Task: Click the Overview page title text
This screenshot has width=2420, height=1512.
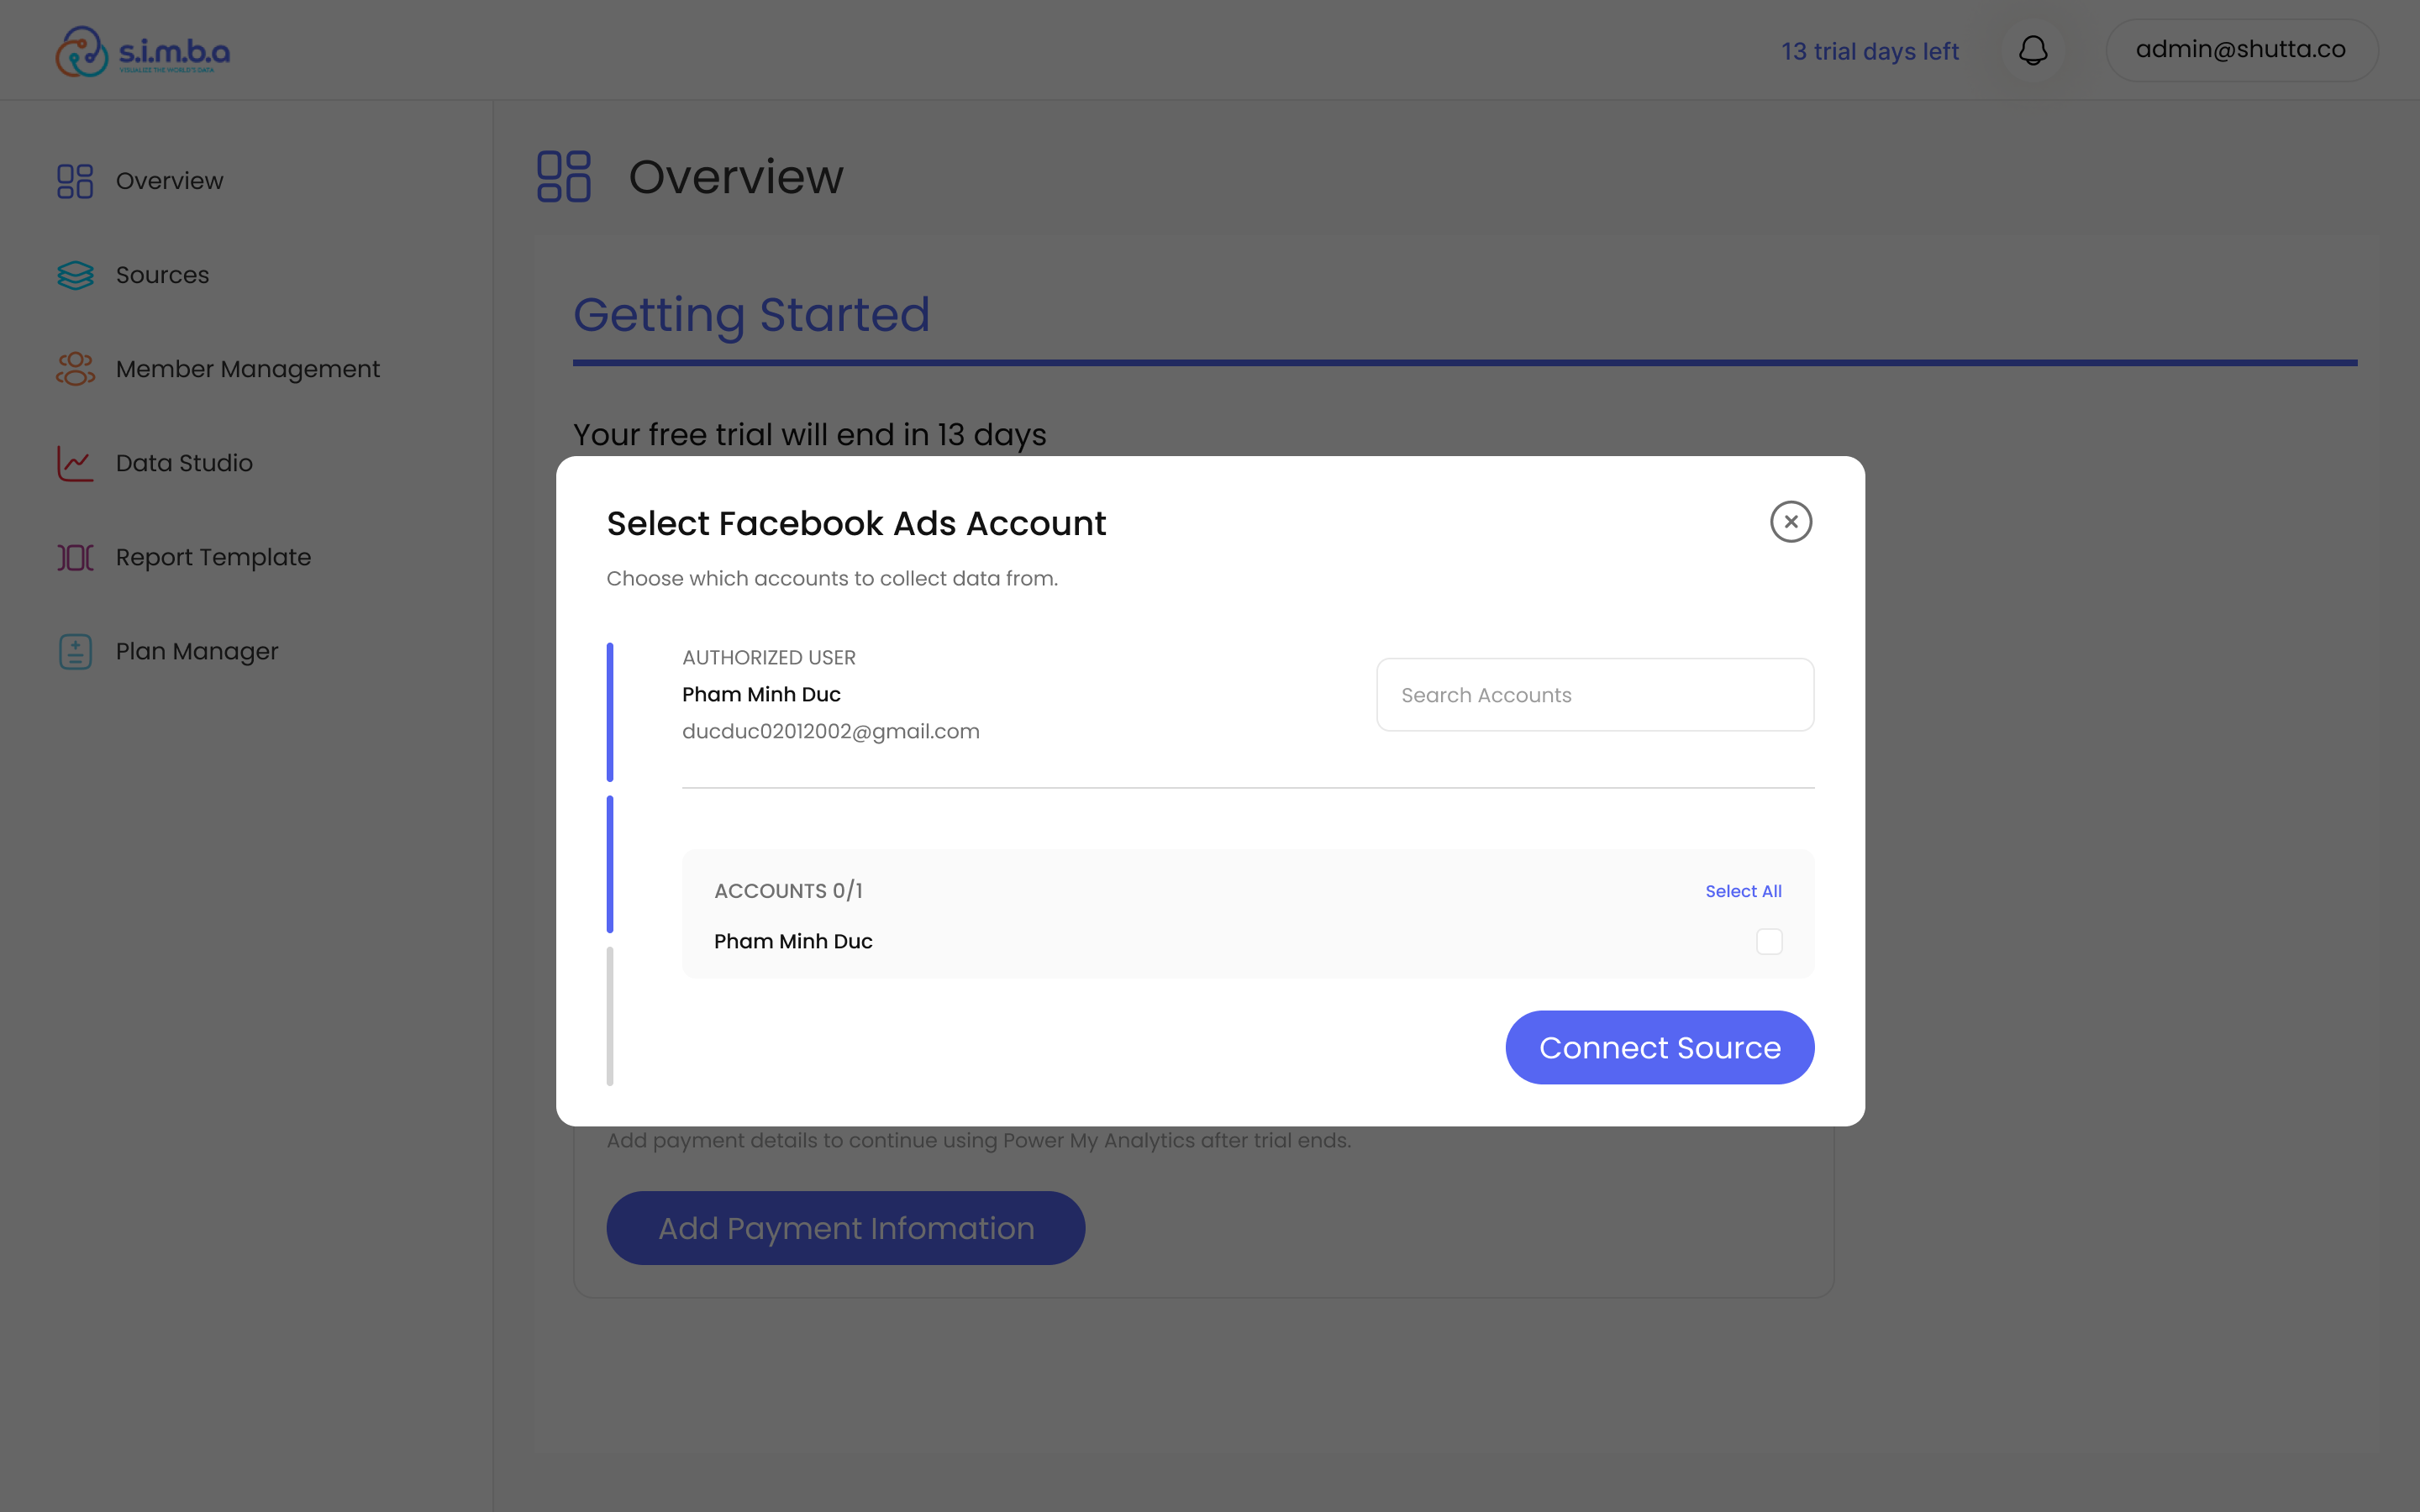Action: (736, 177)
